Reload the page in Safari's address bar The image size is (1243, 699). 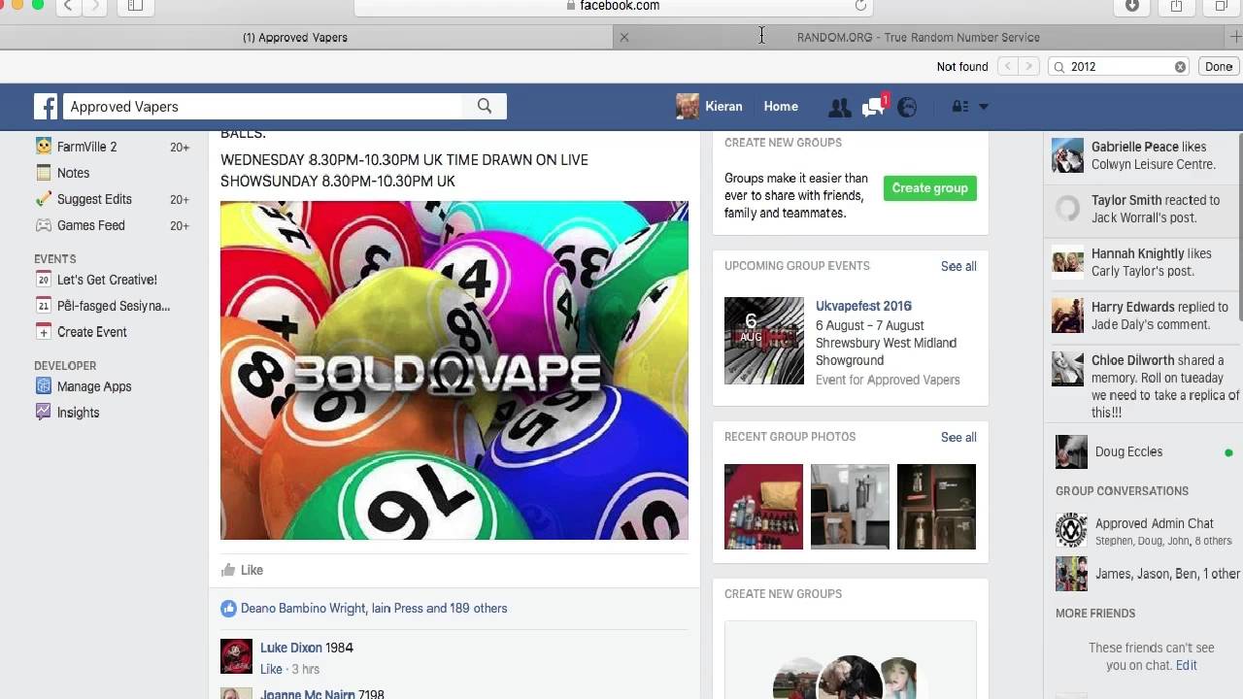point(860,6)
